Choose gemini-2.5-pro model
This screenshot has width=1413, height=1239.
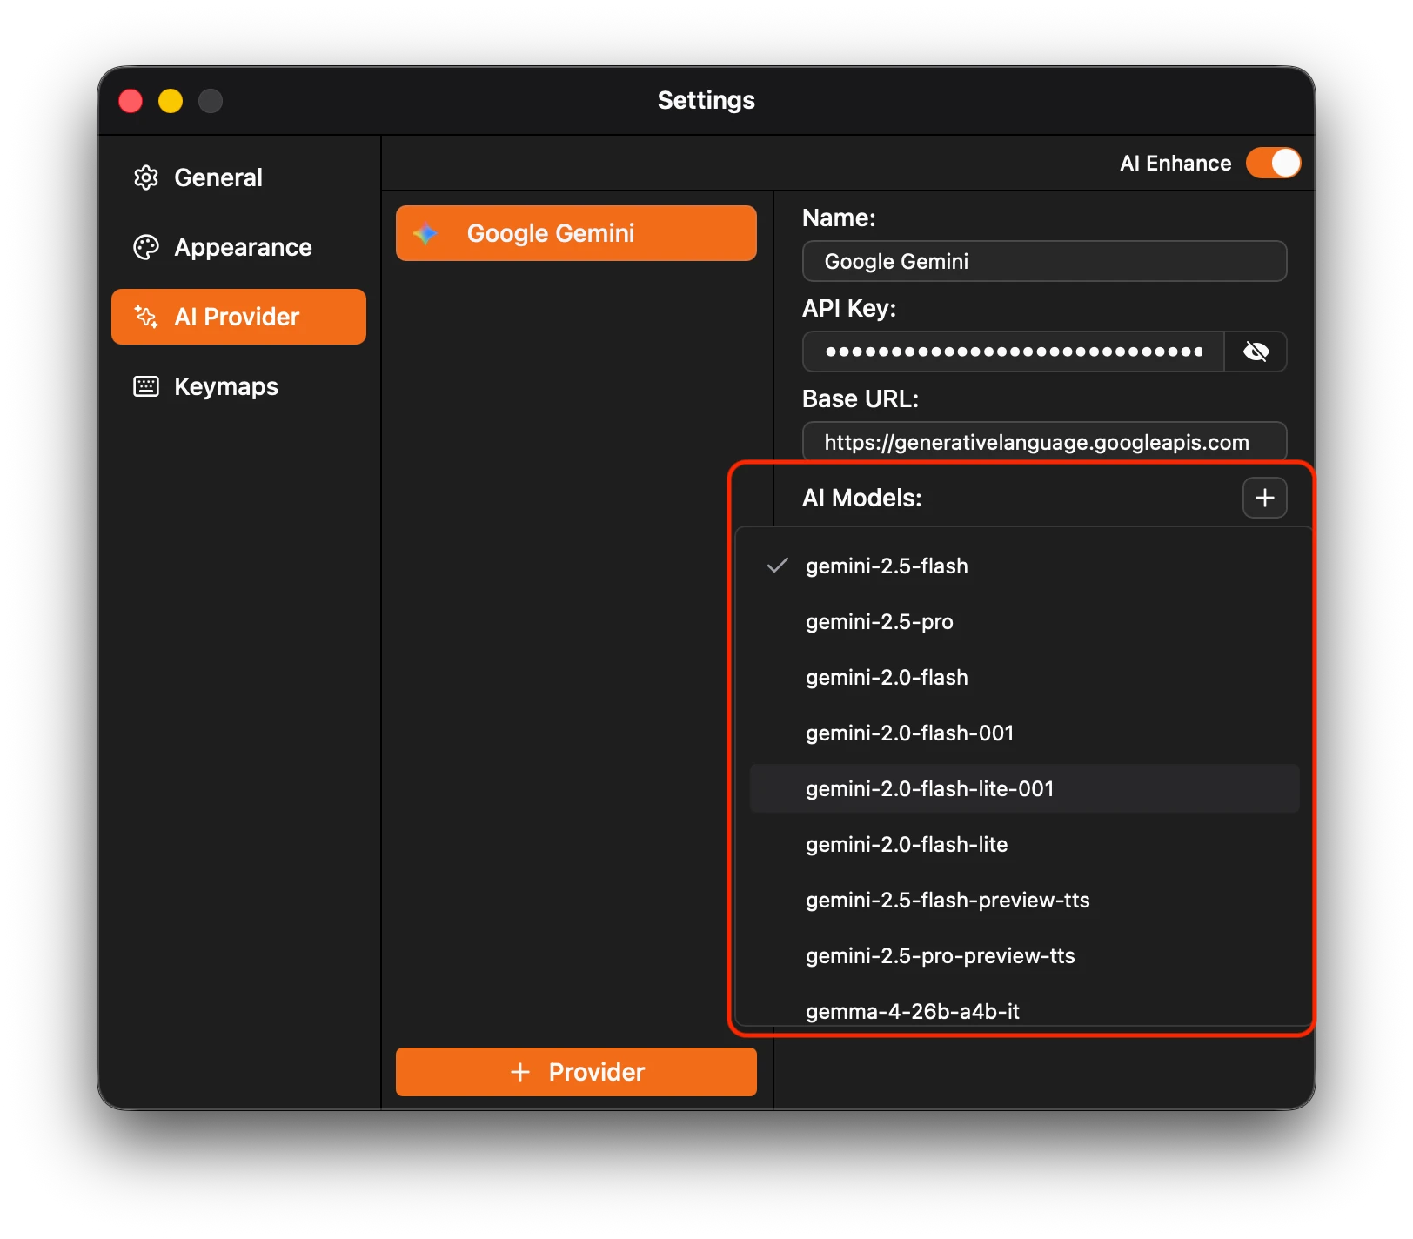(x=1025, y=622)
